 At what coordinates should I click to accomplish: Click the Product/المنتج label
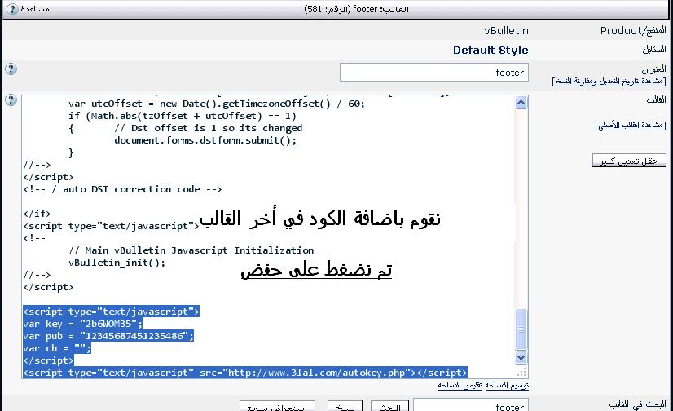pyautogui.click(x=633, y=30)
